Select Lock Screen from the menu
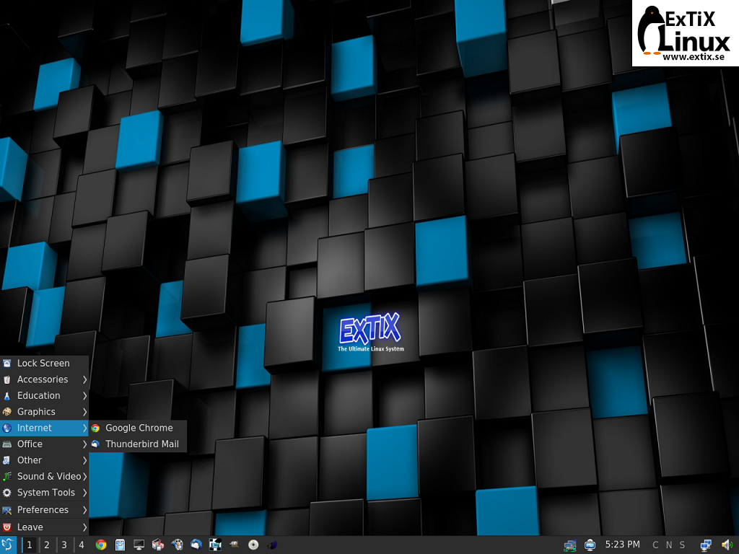The width and height of the screenshot is (739, 554). point(44,364)
